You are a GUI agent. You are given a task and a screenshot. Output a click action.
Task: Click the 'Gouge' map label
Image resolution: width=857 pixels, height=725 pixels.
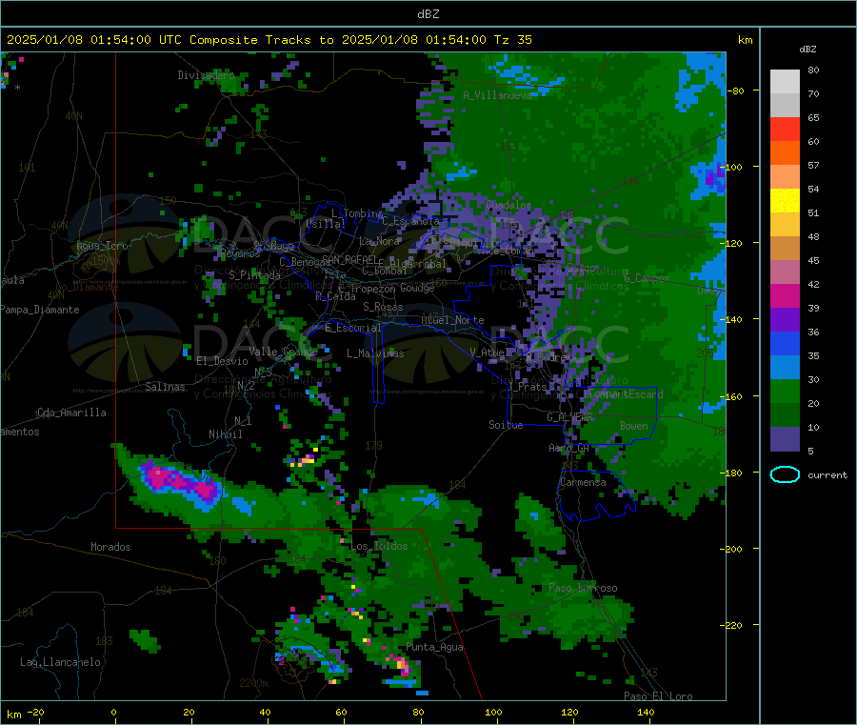click(x=417, y=288)
